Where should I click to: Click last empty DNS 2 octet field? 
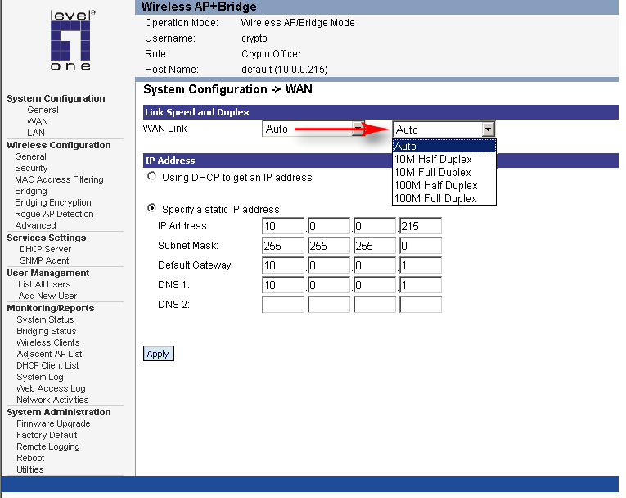click(421, 304)
